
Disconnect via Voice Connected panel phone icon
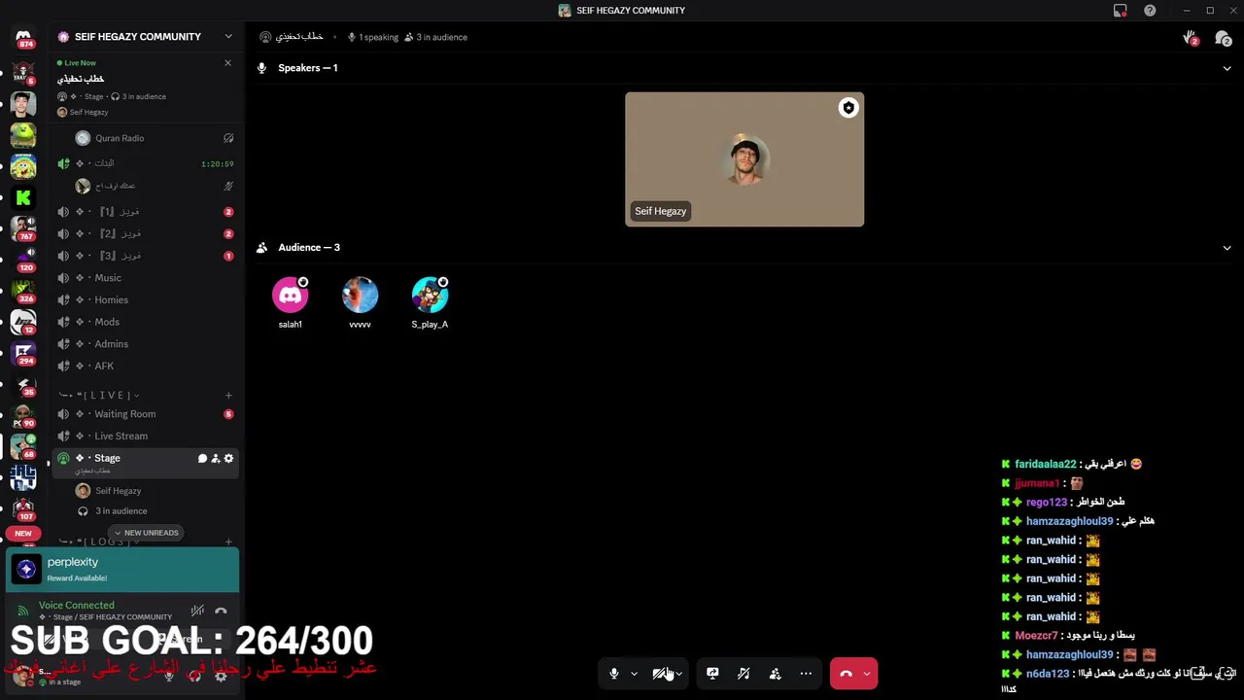pos(221,611)
